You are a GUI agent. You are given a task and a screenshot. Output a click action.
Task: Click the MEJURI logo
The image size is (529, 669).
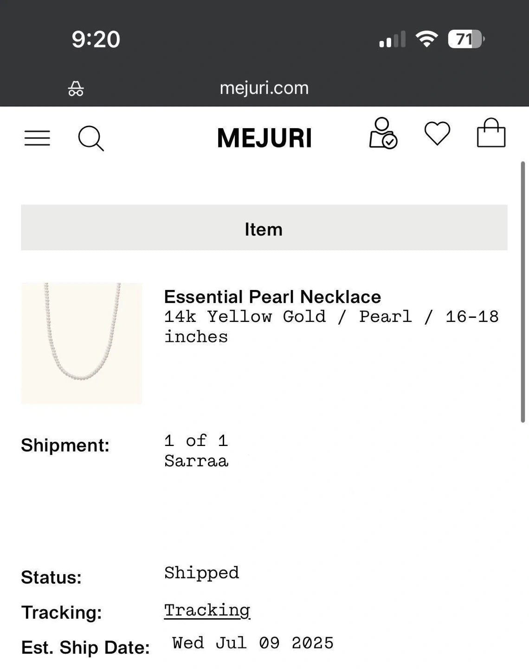click(264, 138)
